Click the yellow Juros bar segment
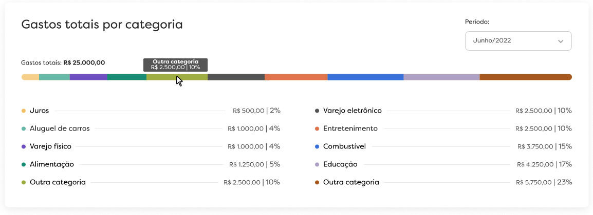 pos(30,77)
